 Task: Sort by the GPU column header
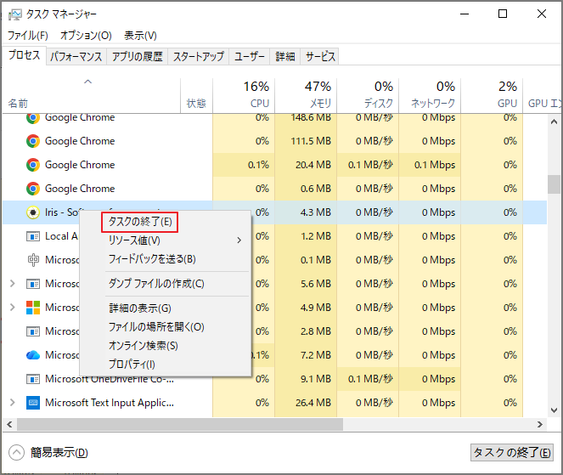coord(492,95)
